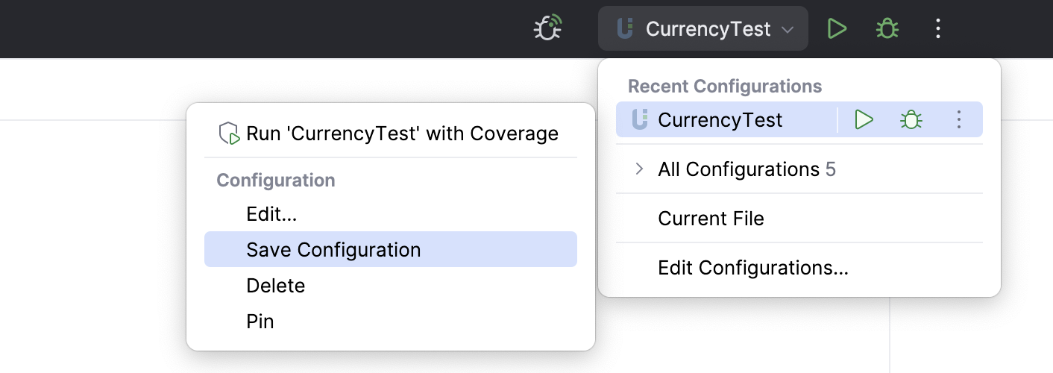The width and height of the screenshot is (1053, 373).
Task: Delete the CurrencyTest configuration
Action: coord(275,286)
